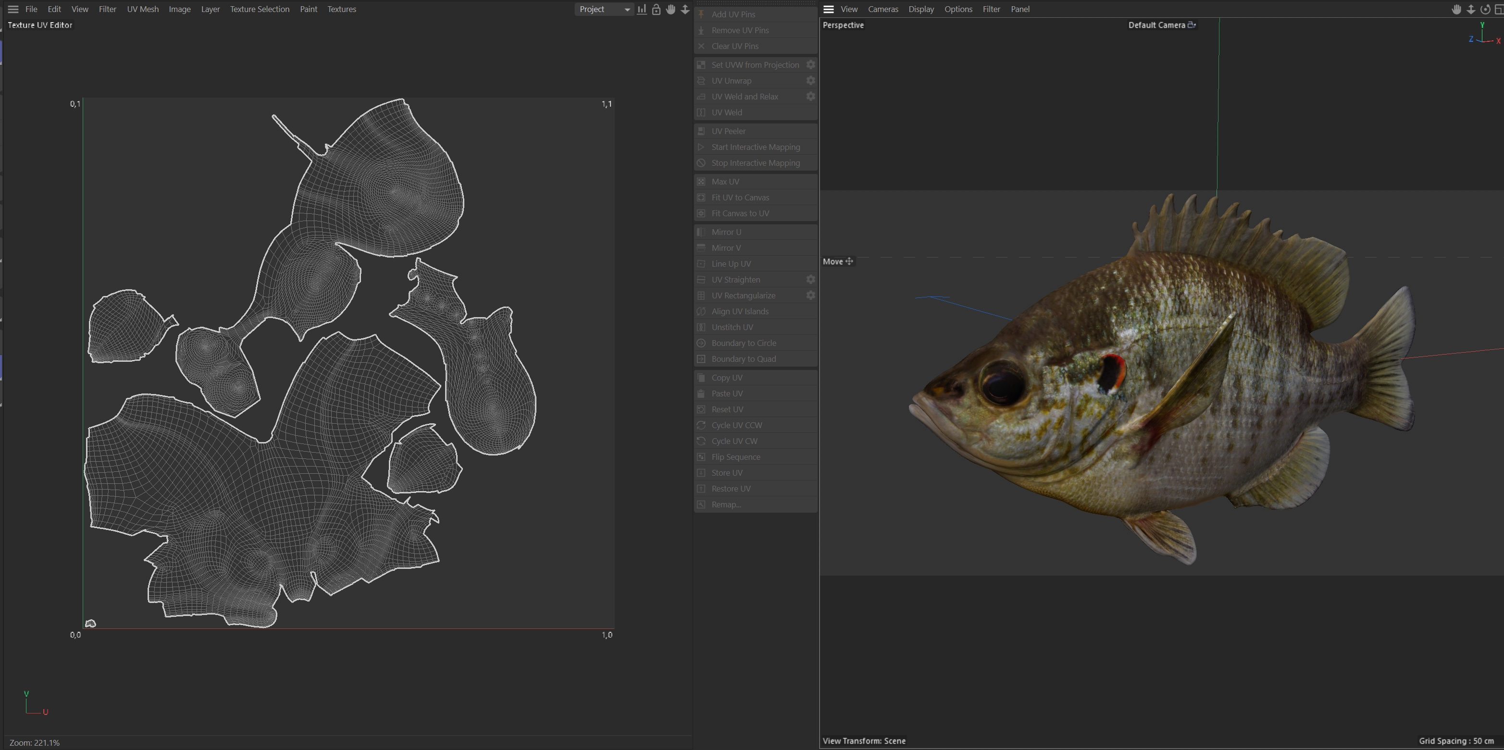Open Set UVW from Projection gear

pyautogui.click(x=810, y=65)
